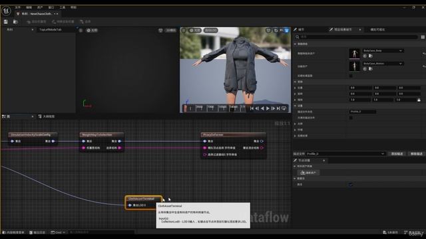Jump to the start of the preview timeline
The width and height of the screenshot is (426, 239).
(252, 108)
